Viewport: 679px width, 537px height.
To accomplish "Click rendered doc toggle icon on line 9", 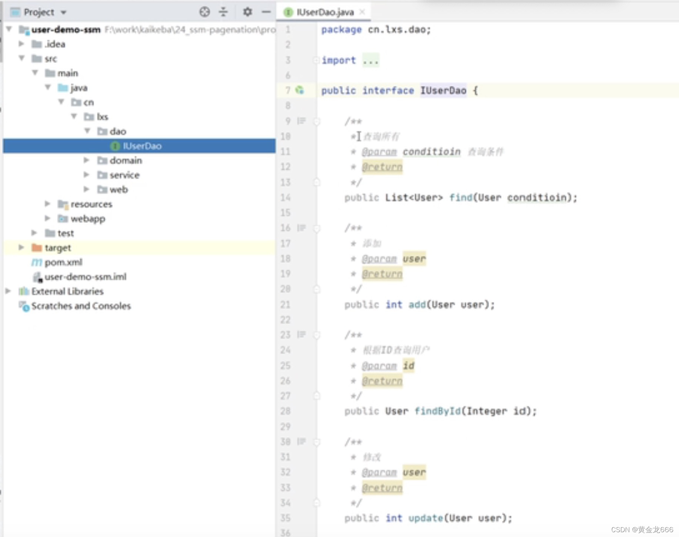I will (x=302, y=121).
